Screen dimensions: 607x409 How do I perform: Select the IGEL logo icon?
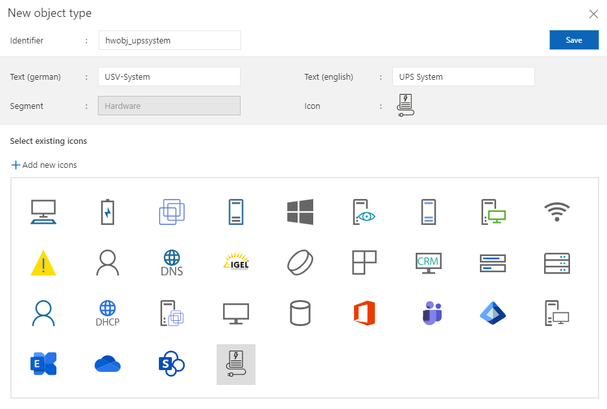236,263
